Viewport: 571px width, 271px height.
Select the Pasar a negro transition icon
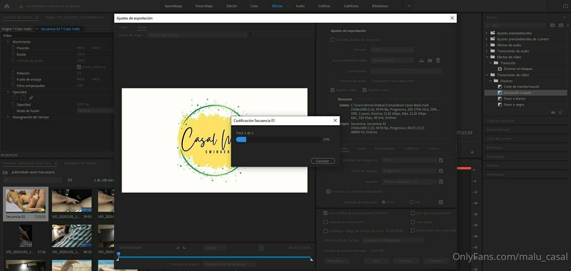[500, 104]
